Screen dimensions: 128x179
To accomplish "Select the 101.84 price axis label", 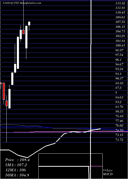I will coord(120,41).
